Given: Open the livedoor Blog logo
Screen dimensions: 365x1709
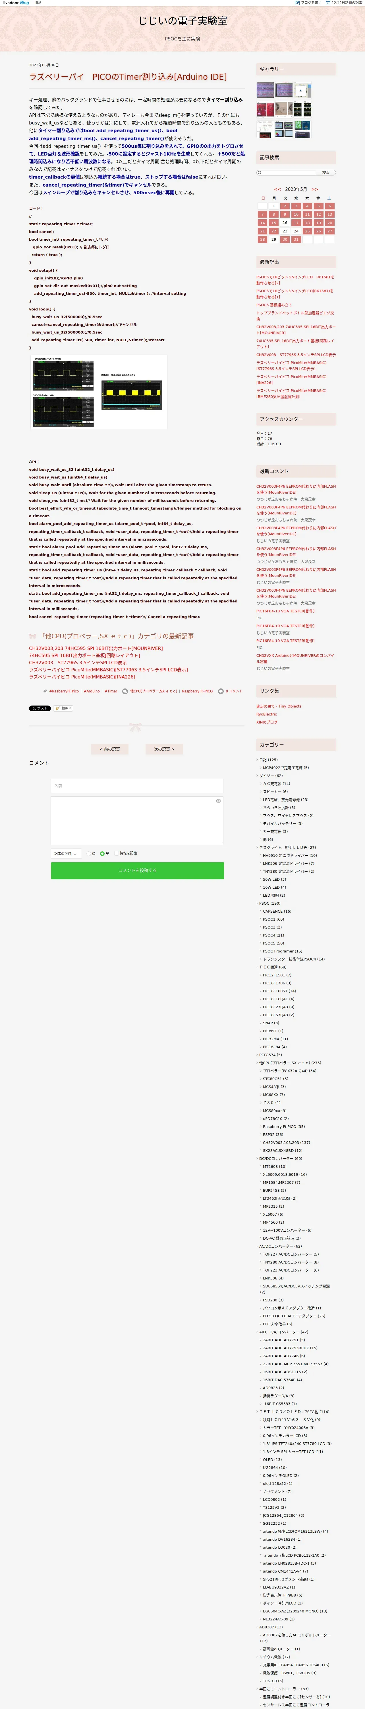Looking at the screenshot, I should (x=16, y=3).
